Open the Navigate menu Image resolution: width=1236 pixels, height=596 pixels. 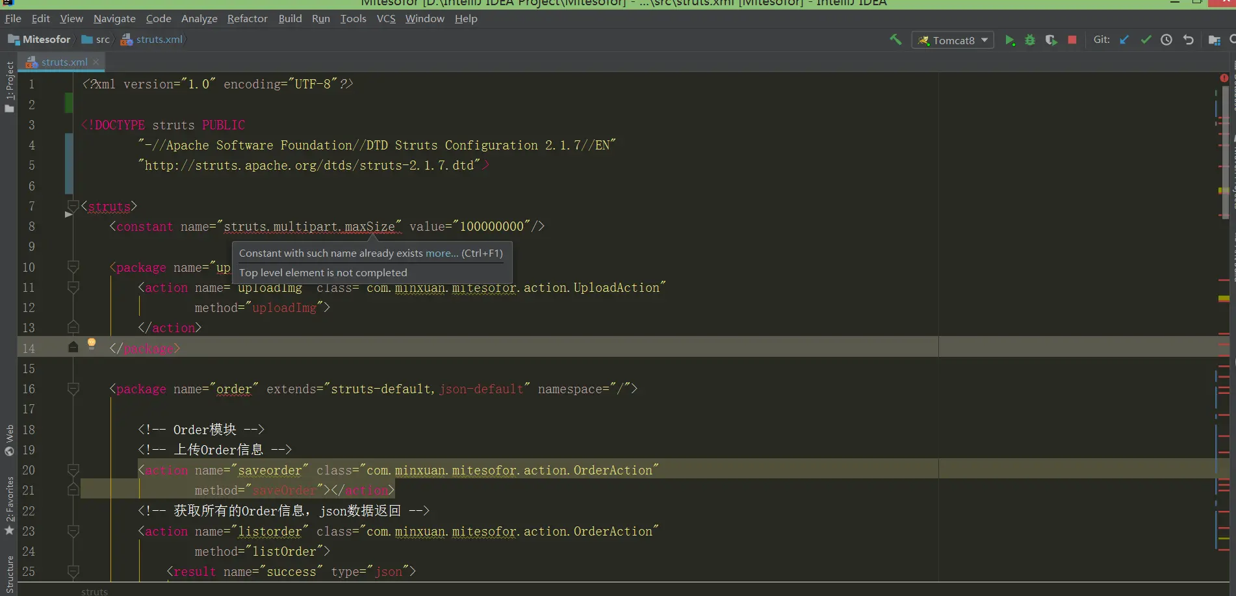coord(114,18)
